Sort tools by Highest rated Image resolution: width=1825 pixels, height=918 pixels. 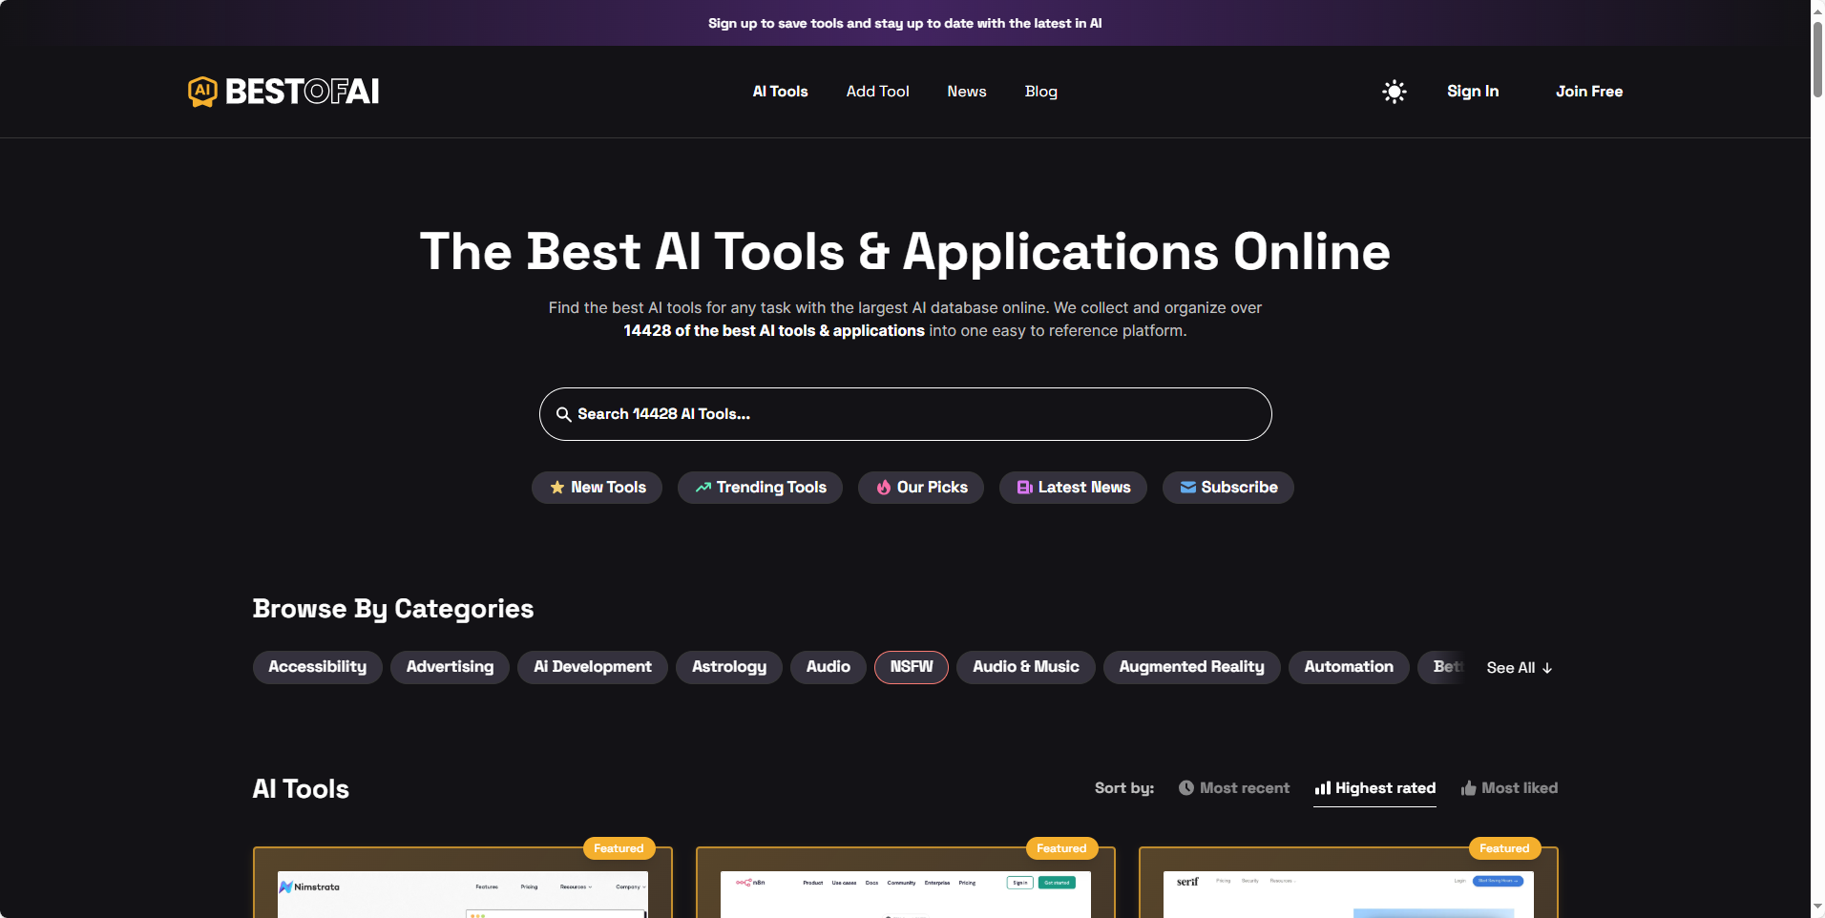click(1374, 788)
